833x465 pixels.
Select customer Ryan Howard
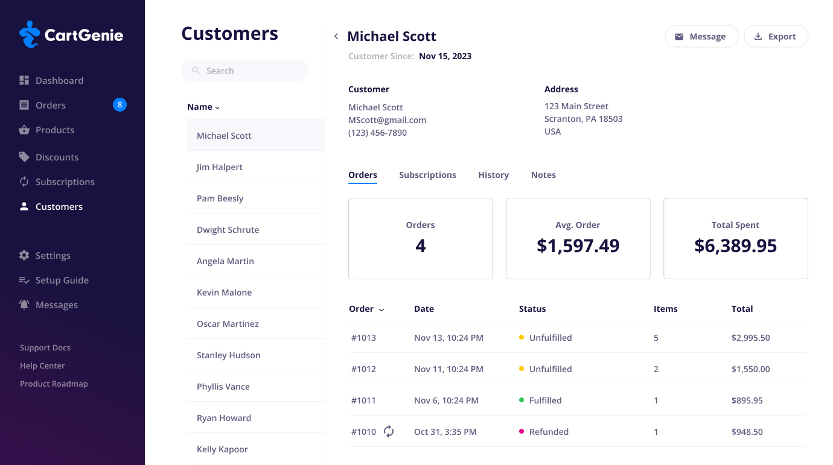click(256, 418)
